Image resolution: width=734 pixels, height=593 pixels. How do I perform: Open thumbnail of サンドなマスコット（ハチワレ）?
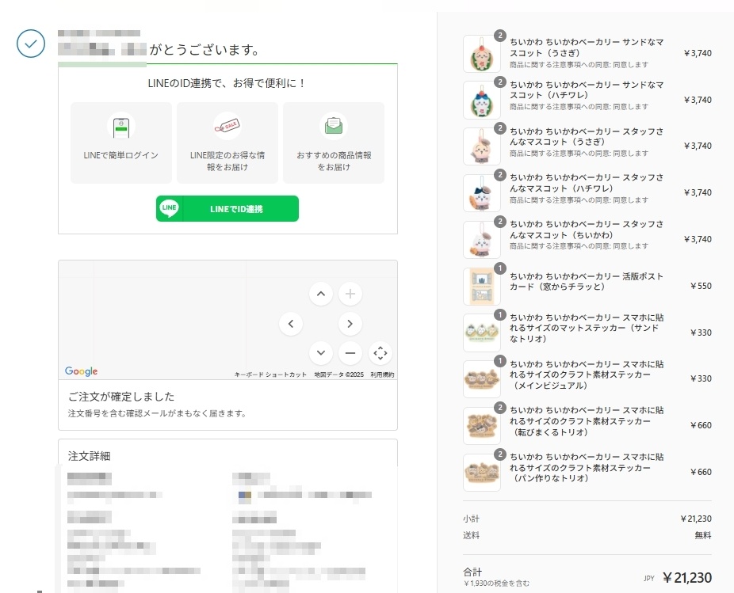482,100
